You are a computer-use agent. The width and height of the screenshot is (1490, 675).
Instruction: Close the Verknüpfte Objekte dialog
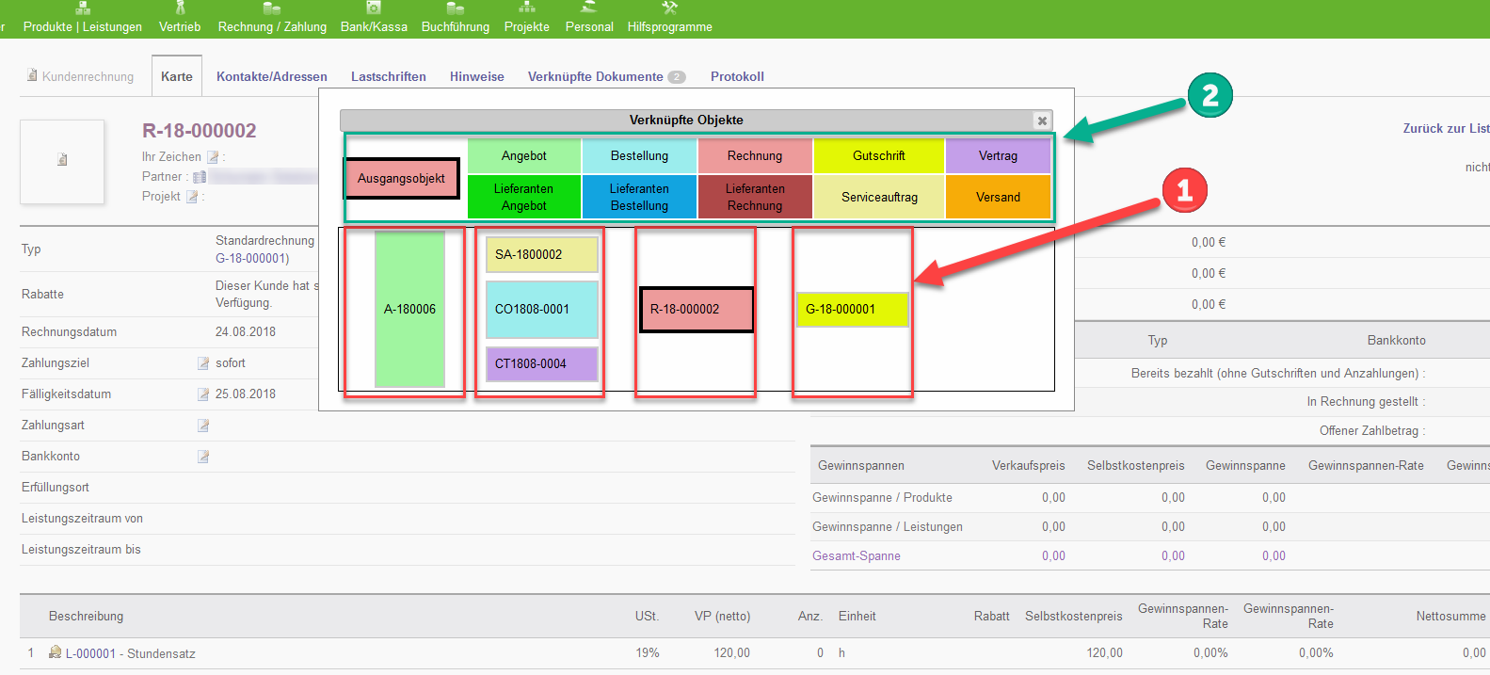coord(1042,121)
